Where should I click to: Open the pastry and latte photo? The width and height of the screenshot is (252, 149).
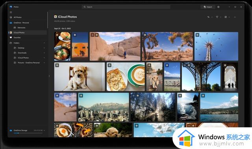coord(126,77)
